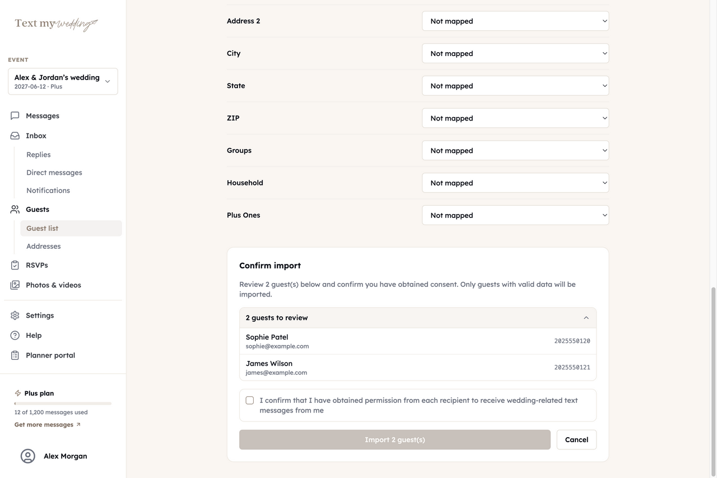Click the messages used progress bar

point(63,403)
